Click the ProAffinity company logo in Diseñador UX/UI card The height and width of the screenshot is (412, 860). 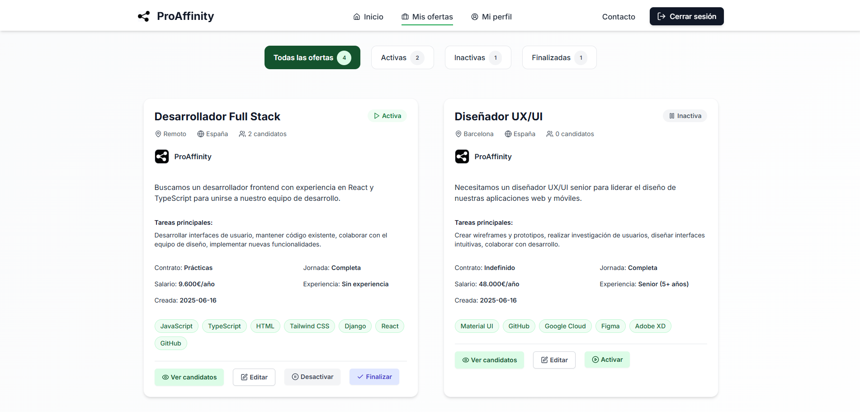click(462, 156)
